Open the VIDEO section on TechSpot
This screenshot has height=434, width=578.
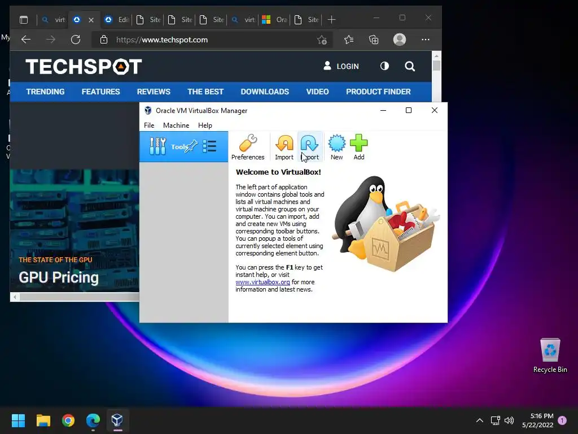317,92
